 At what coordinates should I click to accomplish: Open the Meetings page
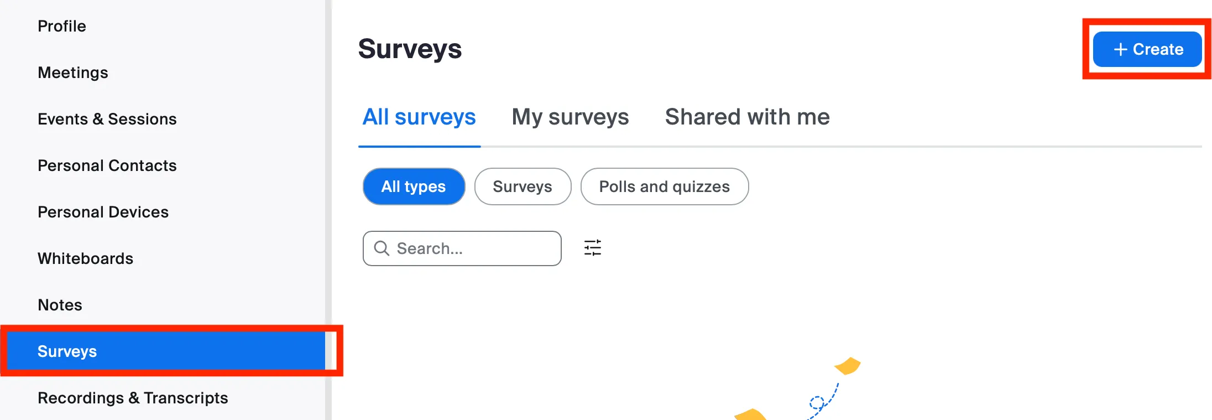tap(72, 72)
